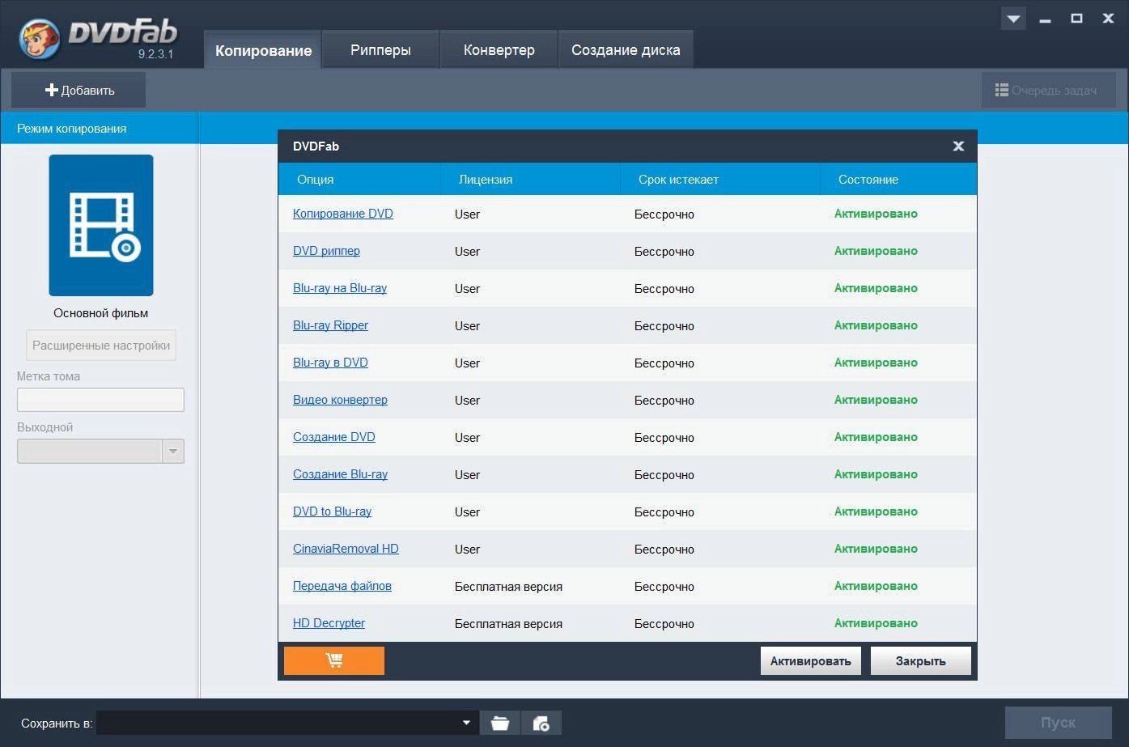
Task: Click the ISO image output icon
Action: point(541,723)
